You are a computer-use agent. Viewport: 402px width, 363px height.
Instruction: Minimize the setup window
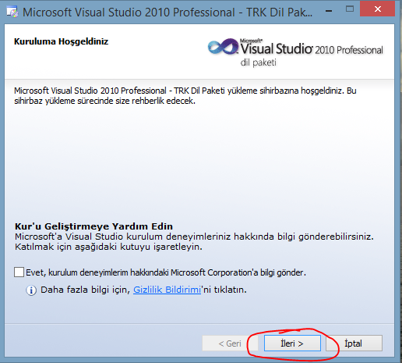click(x=329, y=11)
